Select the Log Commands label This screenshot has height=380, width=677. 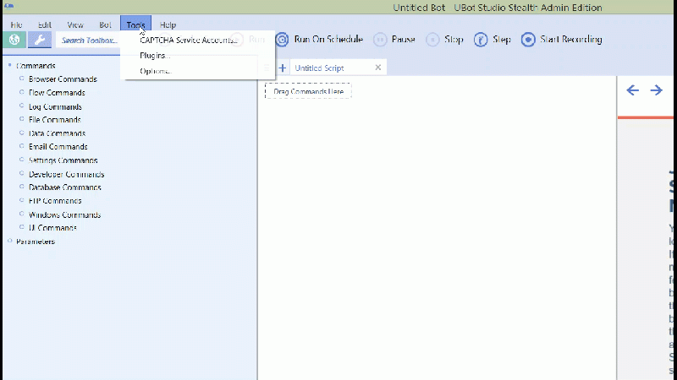pos(55,106)
